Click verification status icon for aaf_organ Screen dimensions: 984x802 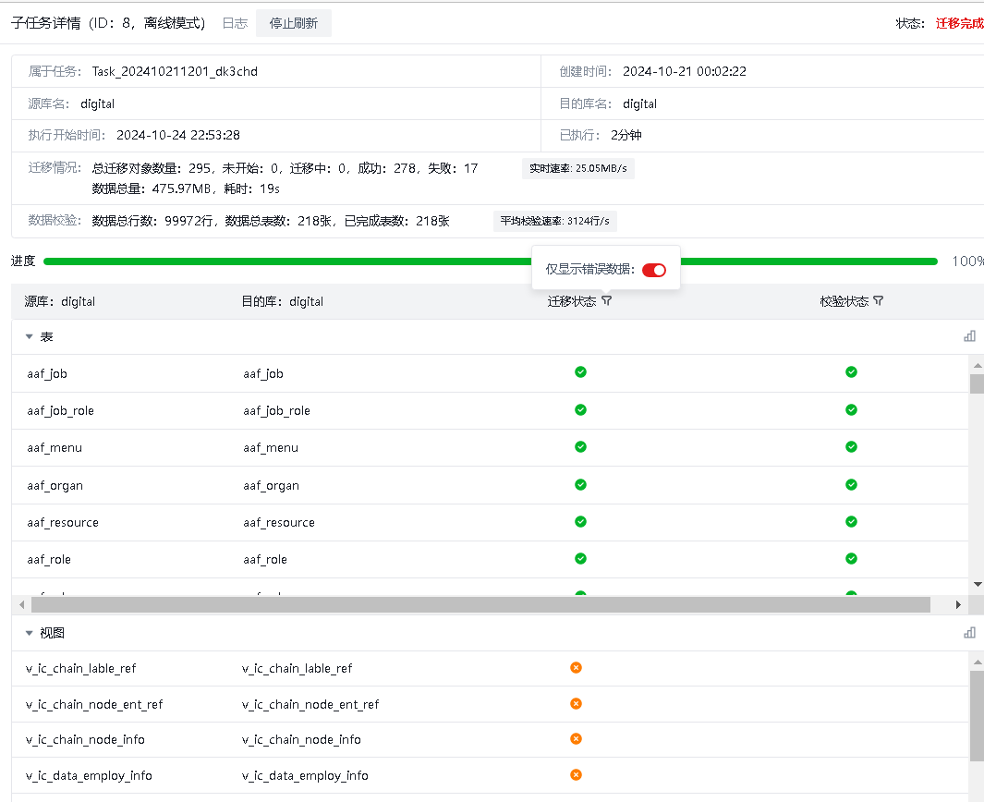(851, 484)
